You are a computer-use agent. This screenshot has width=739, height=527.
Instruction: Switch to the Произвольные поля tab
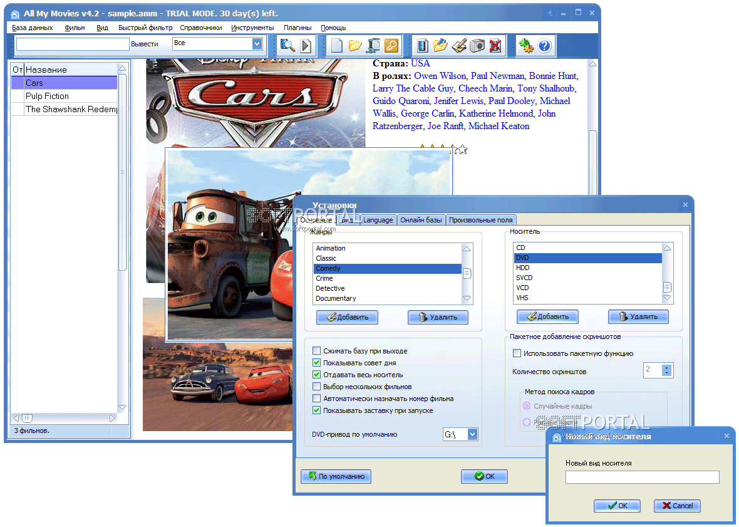[481, 220]
